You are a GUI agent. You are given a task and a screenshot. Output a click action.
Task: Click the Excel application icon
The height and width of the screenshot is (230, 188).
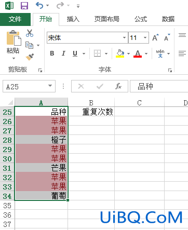[9, 6]
